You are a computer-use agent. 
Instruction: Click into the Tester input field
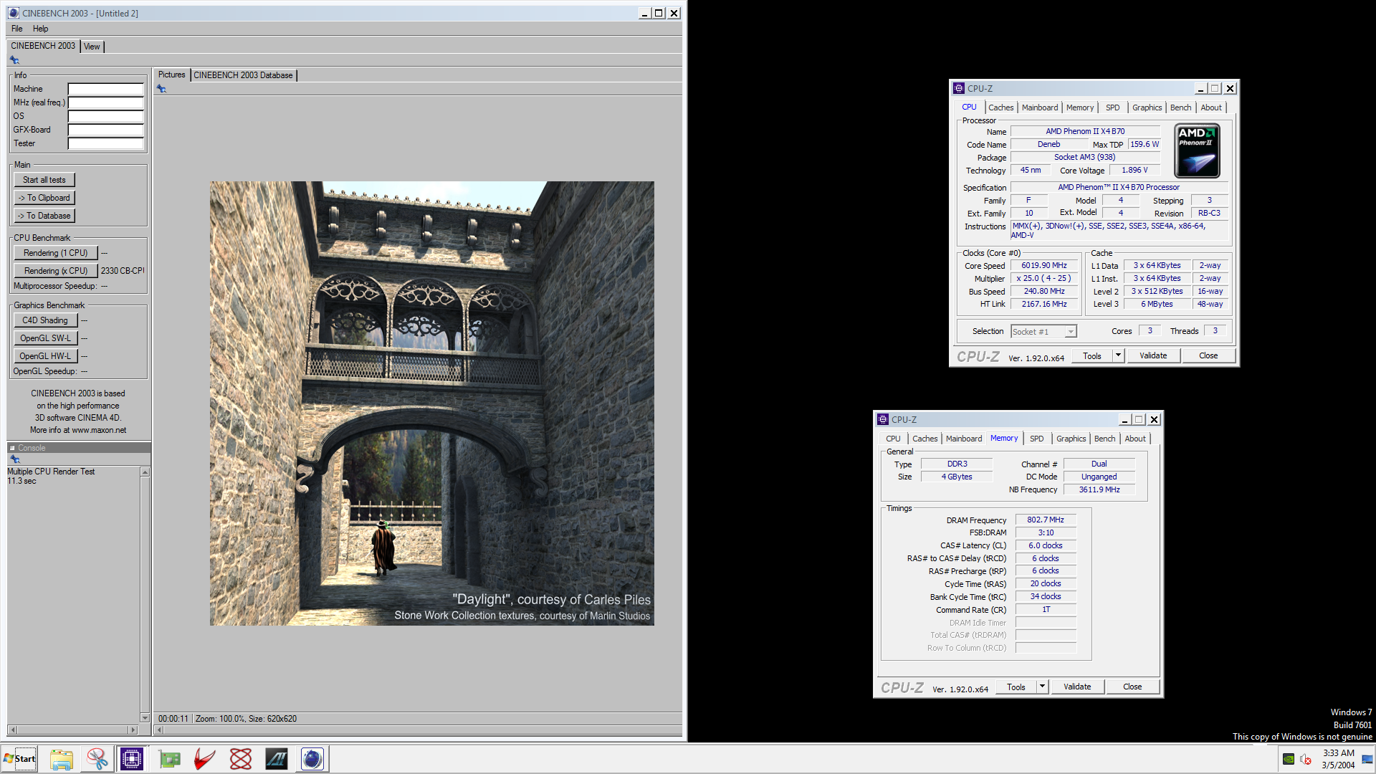click(x=106, y=143)
